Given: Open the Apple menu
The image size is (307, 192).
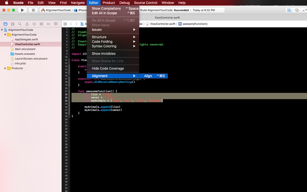Looking at the screenshot, I should (7, 3).
